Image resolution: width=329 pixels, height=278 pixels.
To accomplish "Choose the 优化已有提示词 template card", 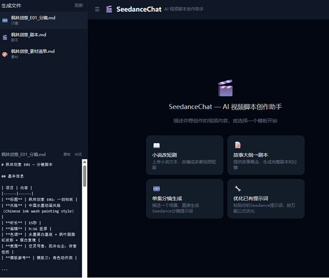I will [x=266, y=198].
